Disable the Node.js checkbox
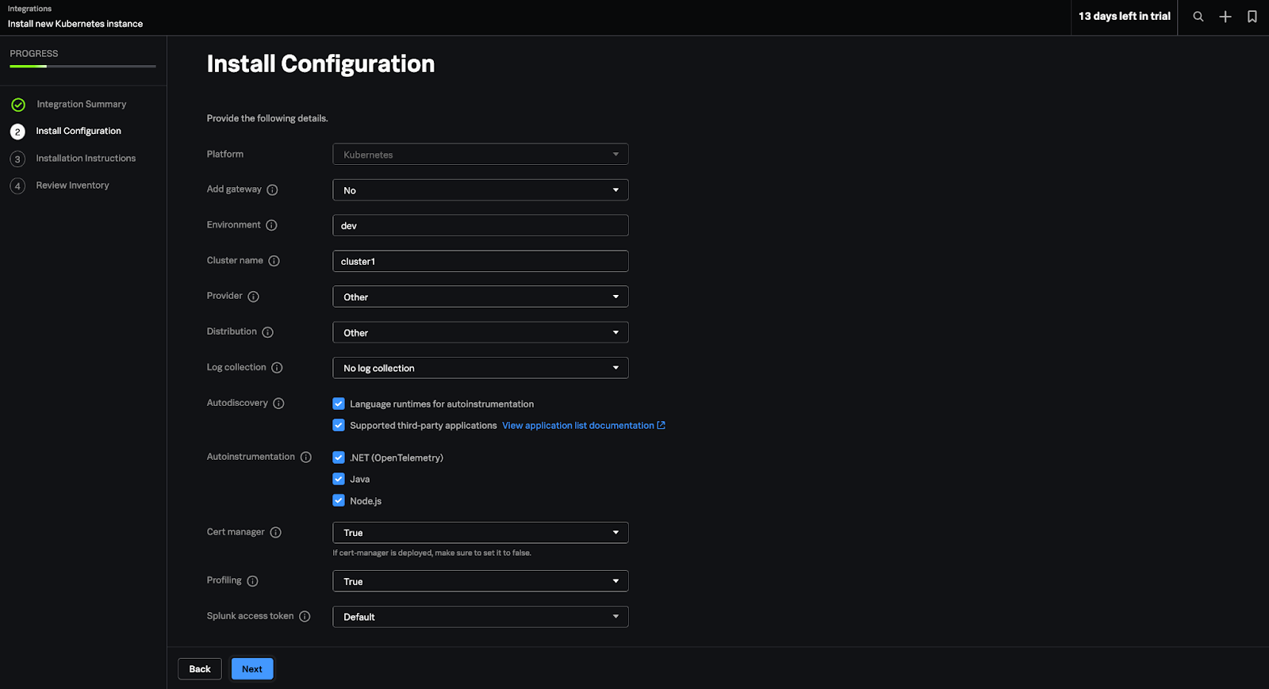The height and width of the screenshot is (689, 1269). 339,500
